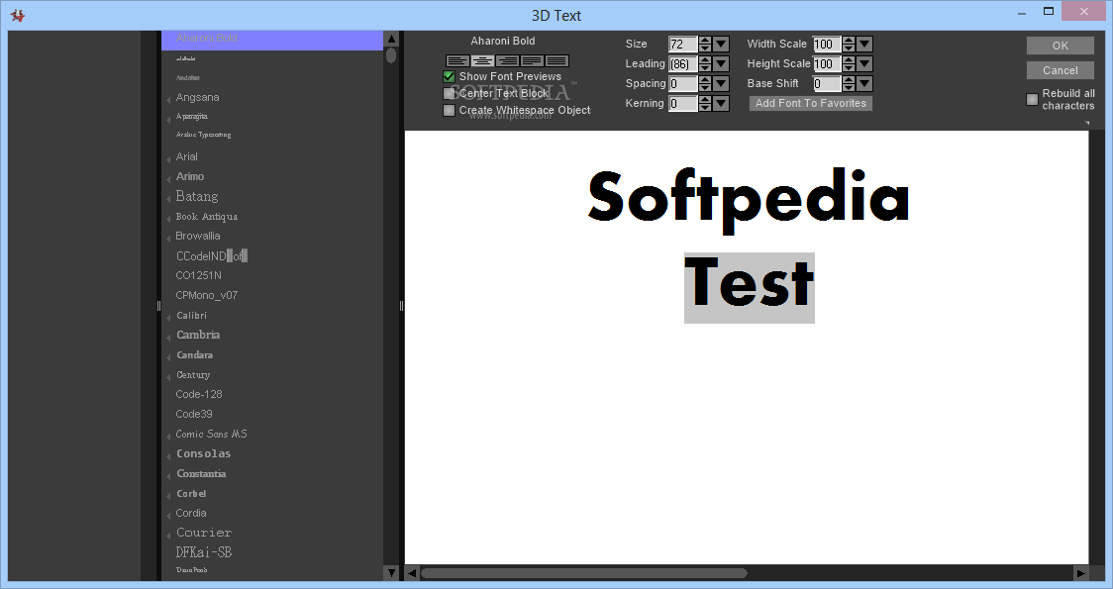This screenshot has width=1113, height=589.
Task: Select the Comic Sans MS font
Action: pos(212,434)
